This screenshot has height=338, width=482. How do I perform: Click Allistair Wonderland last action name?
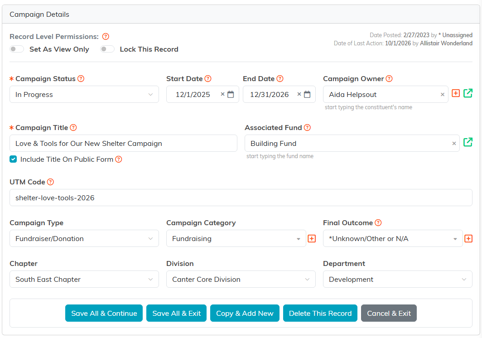pos(446,43)
